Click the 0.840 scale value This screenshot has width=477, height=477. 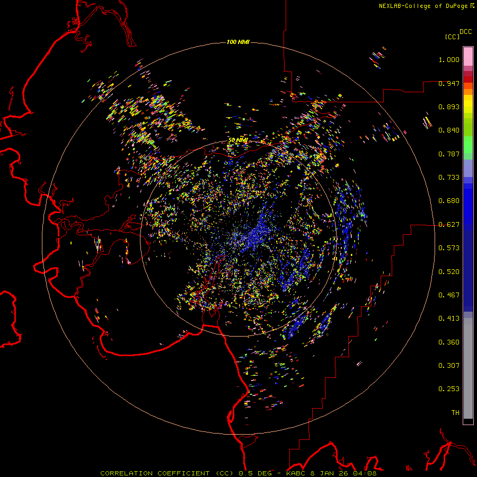449,130
